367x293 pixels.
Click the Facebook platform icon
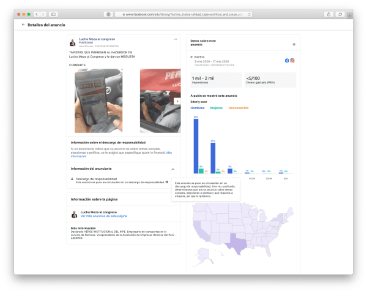(x=287, y=60)
